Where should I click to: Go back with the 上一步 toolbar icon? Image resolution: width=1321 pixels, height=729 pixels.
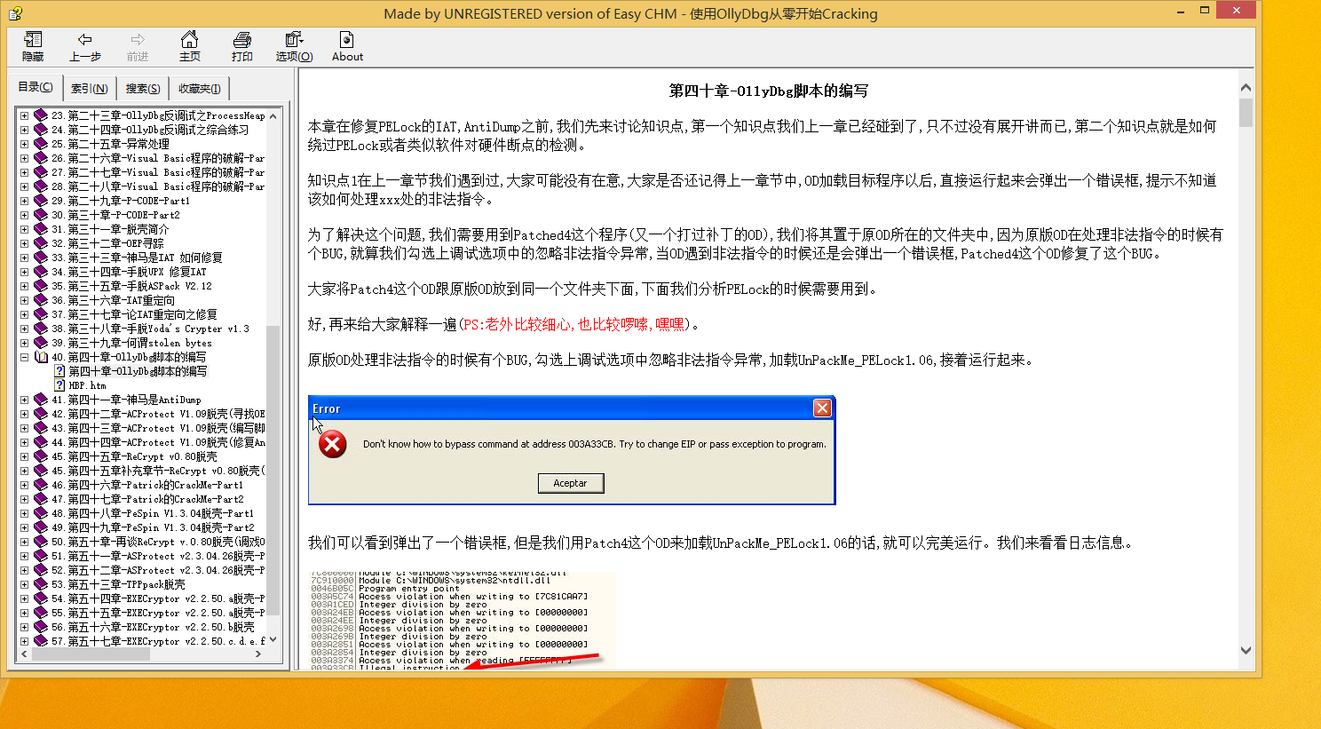pos(84,46)
